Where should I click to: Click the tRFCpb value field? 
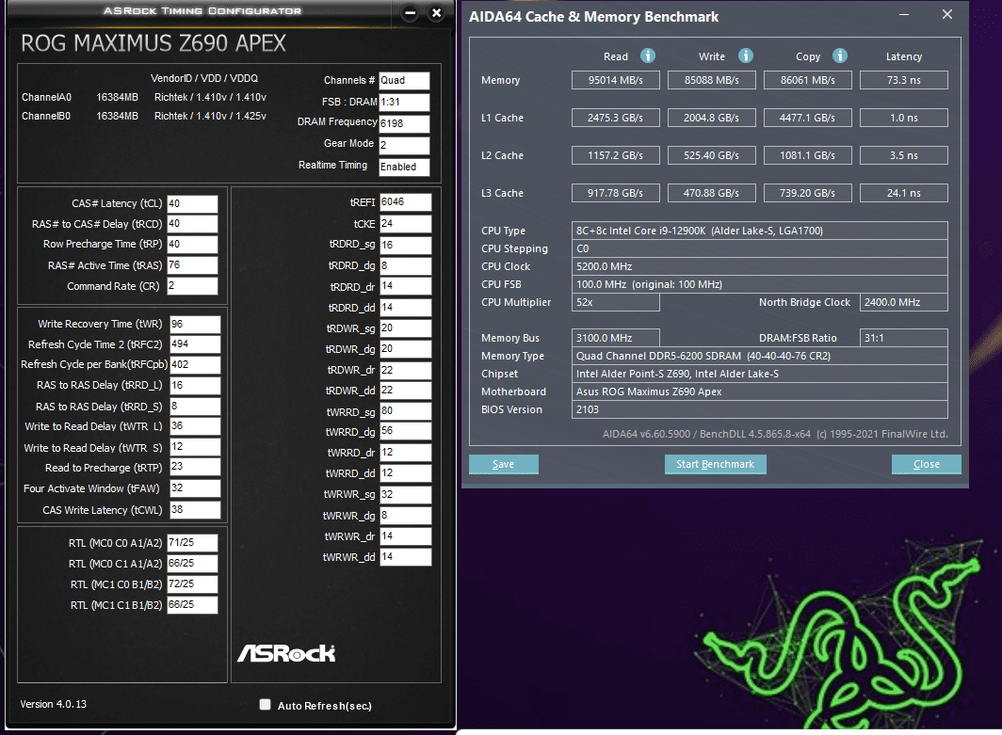click(195, 364)
